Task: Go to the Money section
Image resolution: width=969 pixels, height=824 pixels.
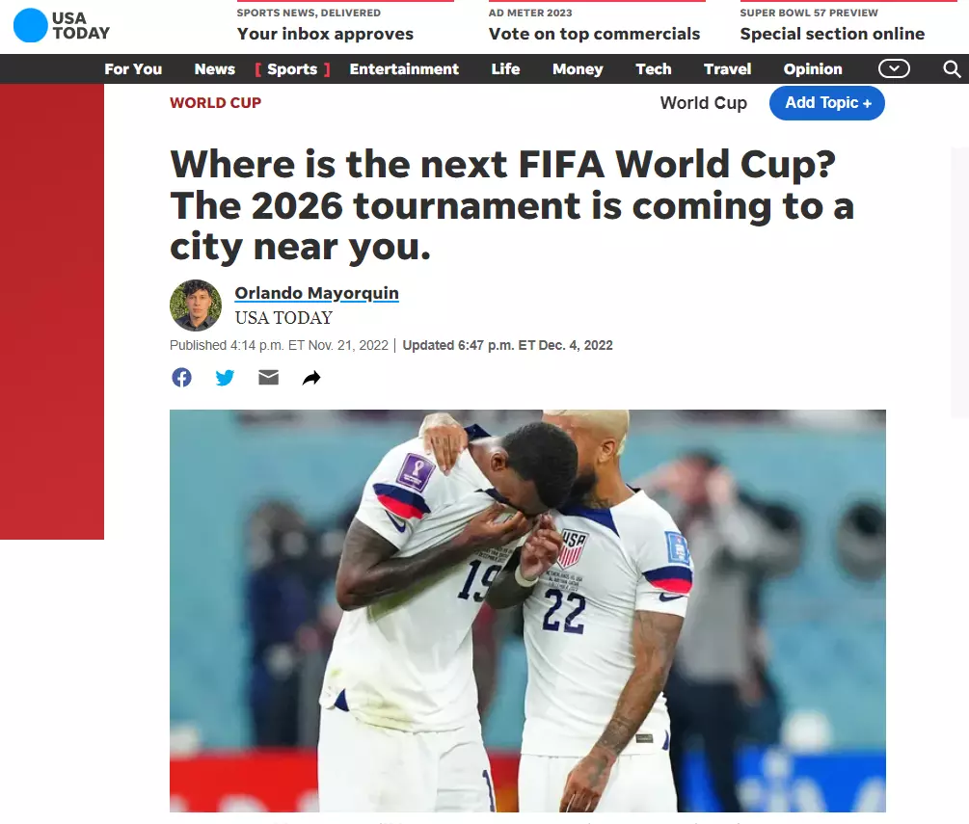Action: [x=578, y=69]
